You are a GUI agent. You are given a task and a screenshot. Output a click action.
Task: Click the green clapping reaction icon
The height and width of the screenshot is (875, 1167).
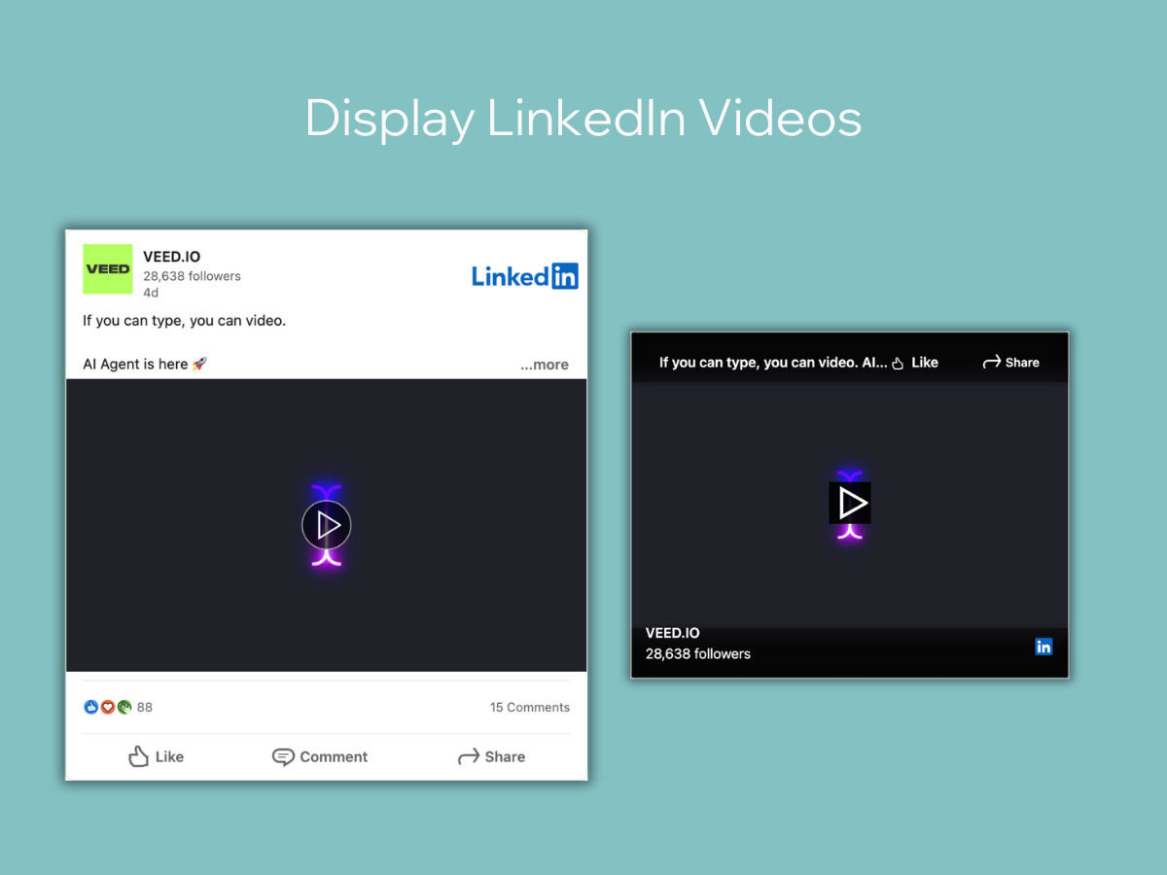point(124,707)
